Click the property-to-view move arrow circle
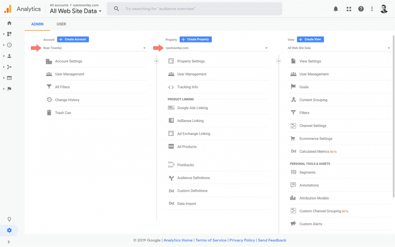Image resolution: width=395 pixels, height=247 pixels. (x=279, y=61)
